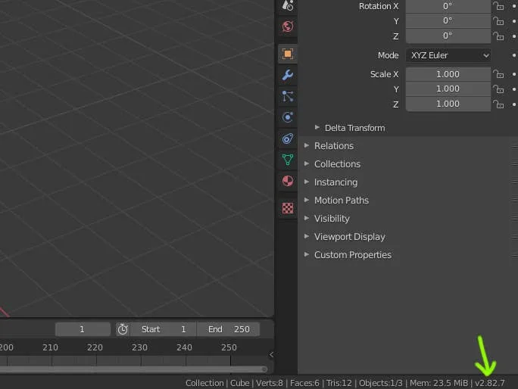Image resolution: width=518 pixels, height=389 pixels.
Task: Click the current frame field showing 1
Action: (x=83, y=329)
